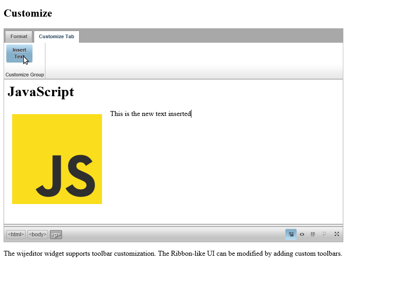This screenshot has width=395, height=302.
Task: Toggle the highlighted design view mode off
Action: pyautogui.click(x=291, y=234)
